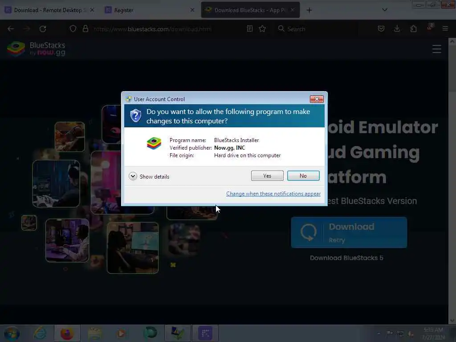Close the Register tab
The image size is (456, 342).
click(x=192, y=10)
